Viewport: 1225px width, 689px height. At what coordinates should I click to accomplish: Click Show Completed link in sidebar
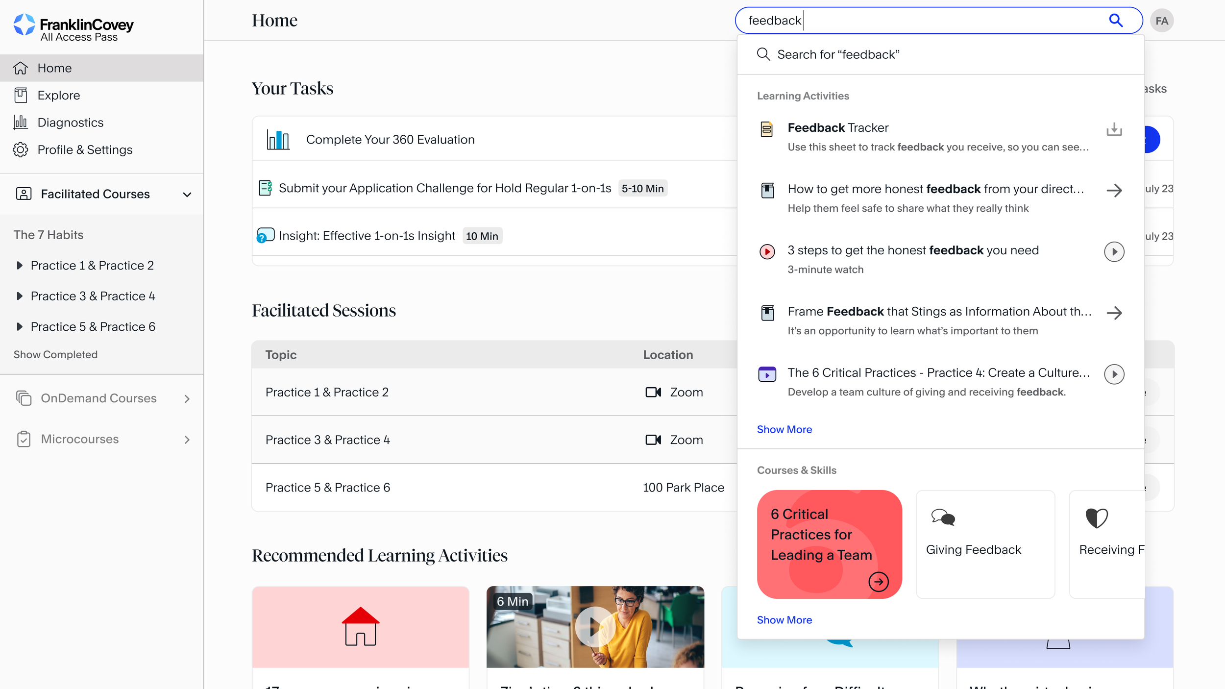click(55, 354)
